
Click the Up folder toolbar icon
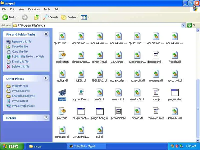(37, 17)
